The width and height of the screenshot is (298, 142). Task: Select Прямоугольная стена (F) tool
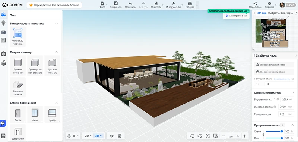point(35,66)
